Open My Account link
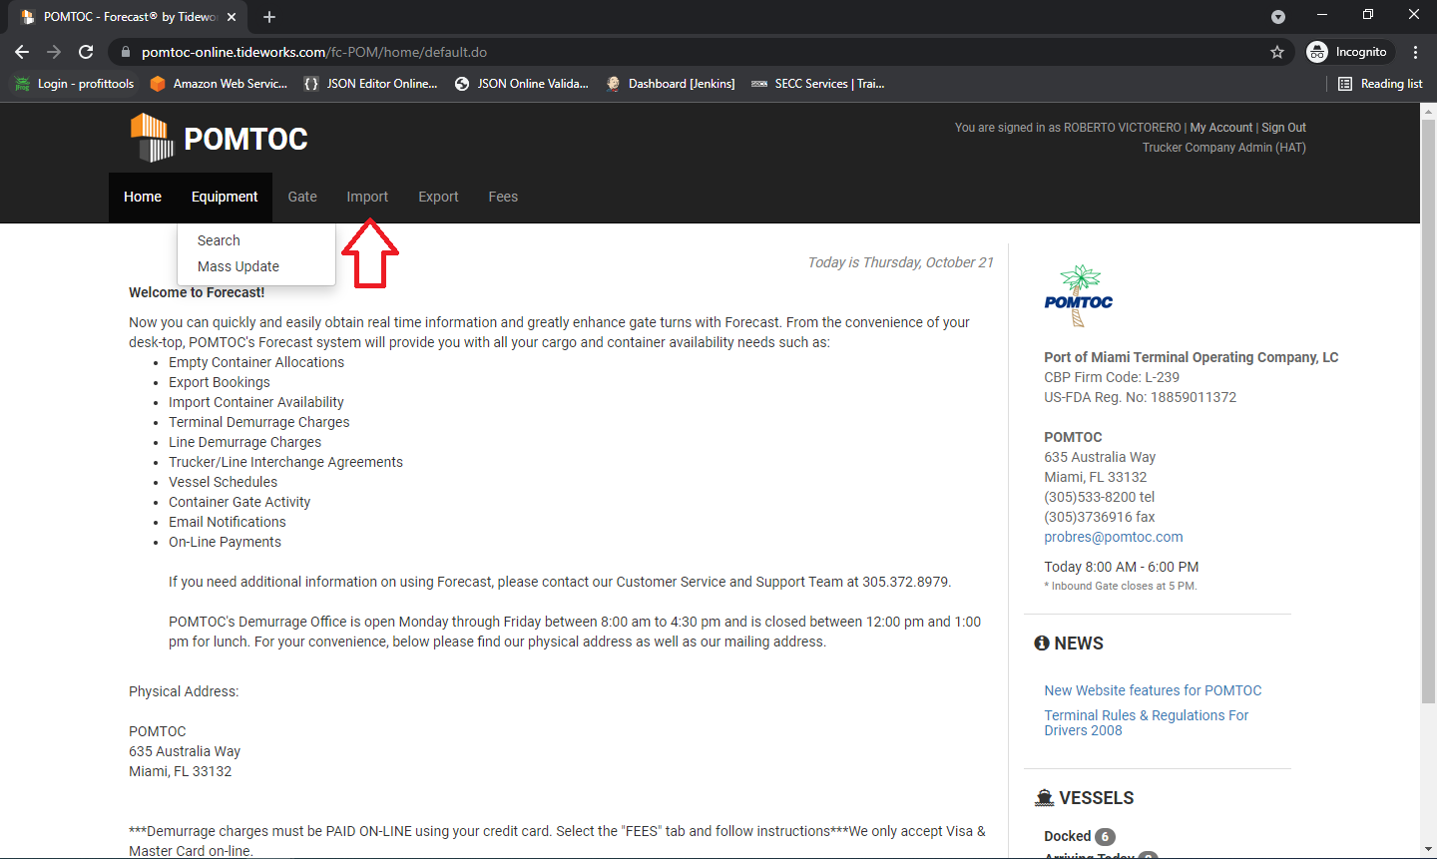The image size is (1437, 859). click(1220, 128)
